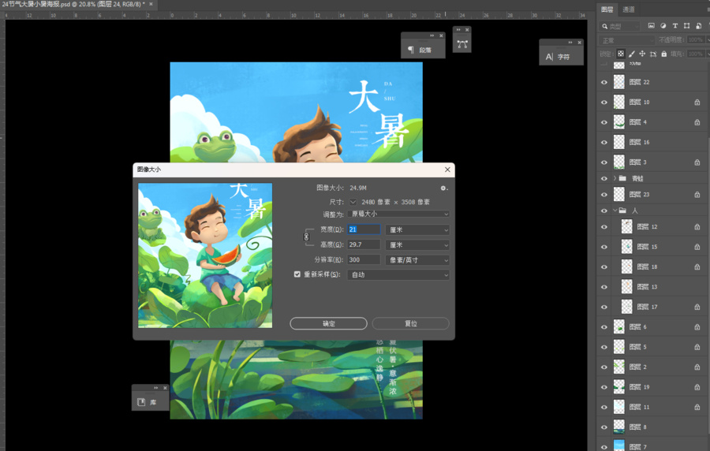Hide layer 图层 16
This screenshot has width=710, height=451.
point(604,142)
